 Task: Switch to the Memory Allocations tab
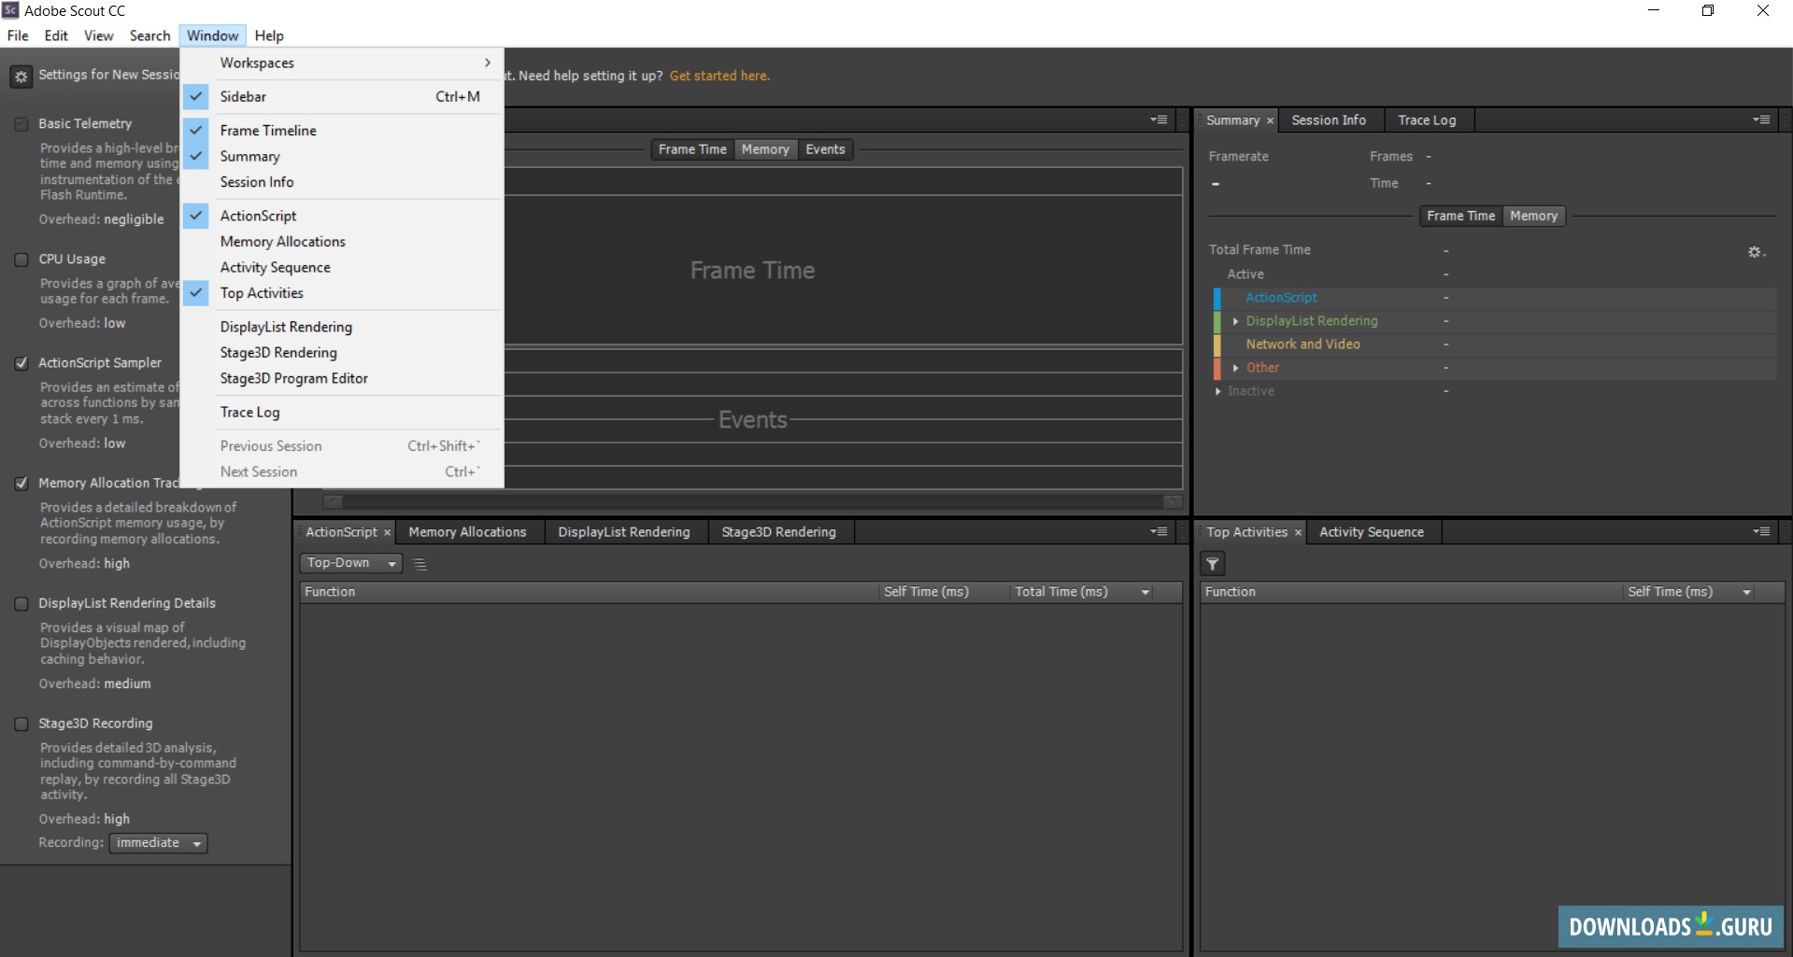coord(467,532)
